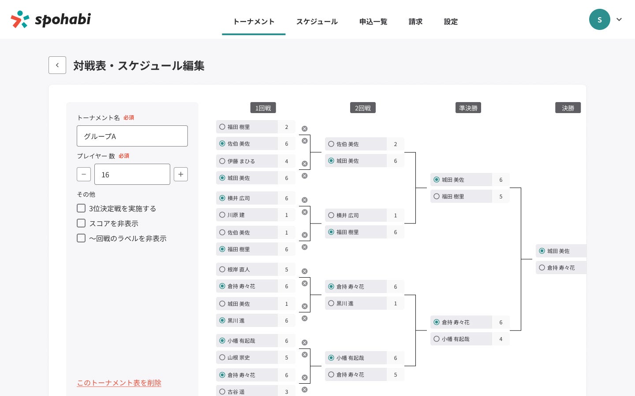Toggle スコアを非表示 checkbox

pos(81,223)
